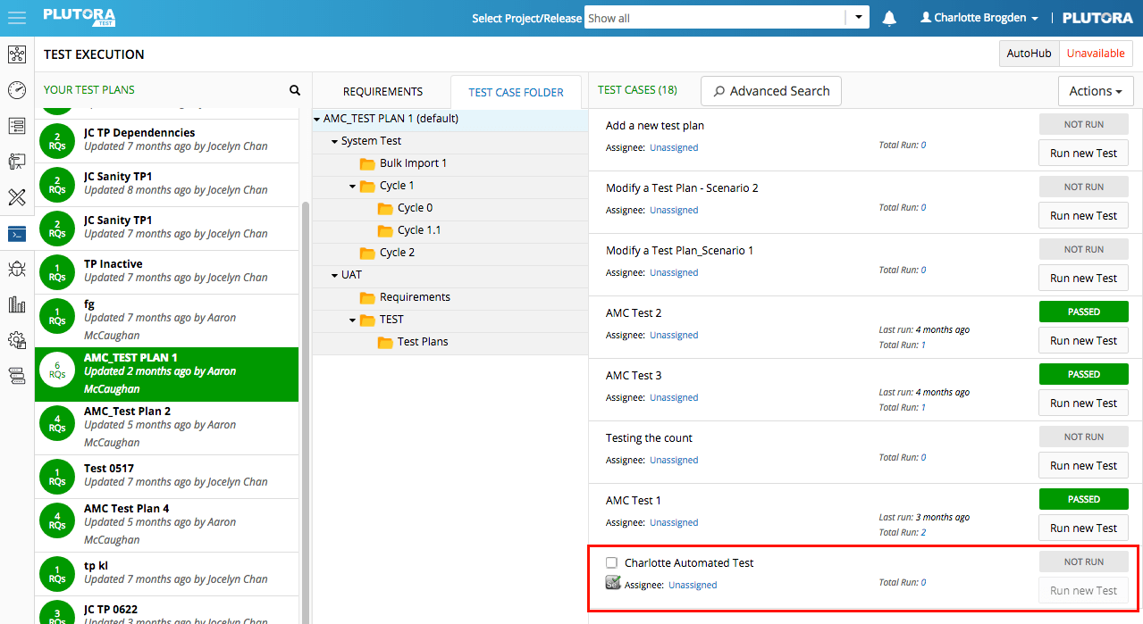
Task: Collapse the Cycle 1 folder
Action: click(352, 185)
